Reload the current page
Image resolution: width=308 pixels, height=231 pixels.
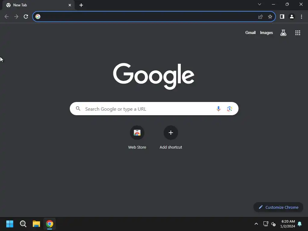coord(26,17)
